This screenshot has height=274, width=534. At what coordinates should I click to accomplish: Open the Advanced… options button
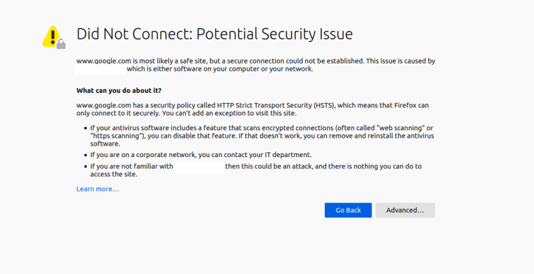(405, 210)
